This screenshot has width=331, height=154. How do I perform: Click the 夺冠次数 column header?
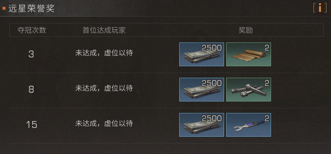(32, 30)
